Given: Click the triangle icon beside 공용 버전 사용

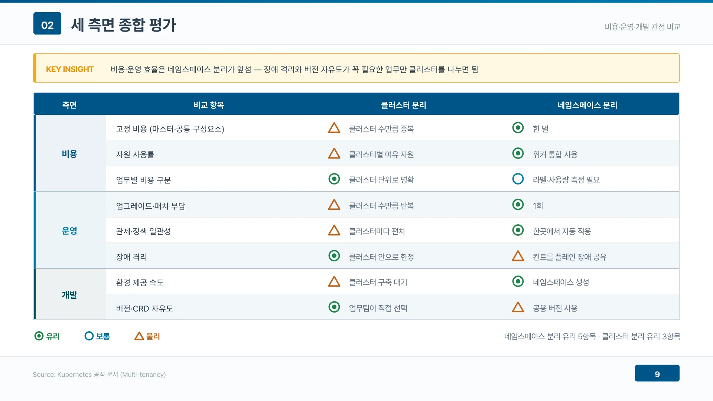Looking at the screenshot, I should click(x=518, y=307).
